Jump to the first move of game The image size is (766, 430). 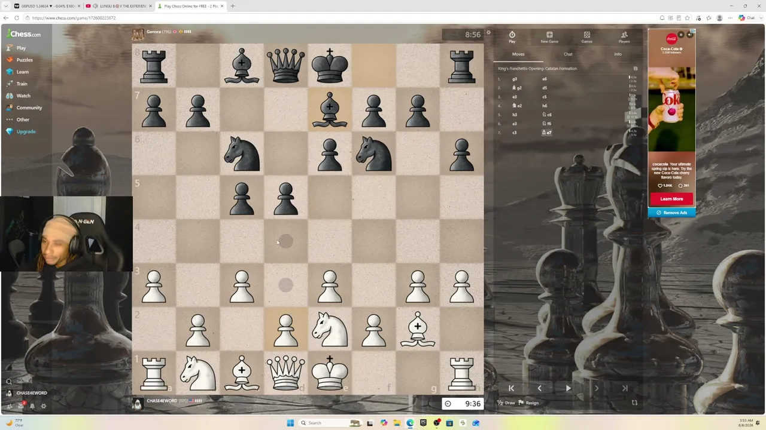coord(511,388)
